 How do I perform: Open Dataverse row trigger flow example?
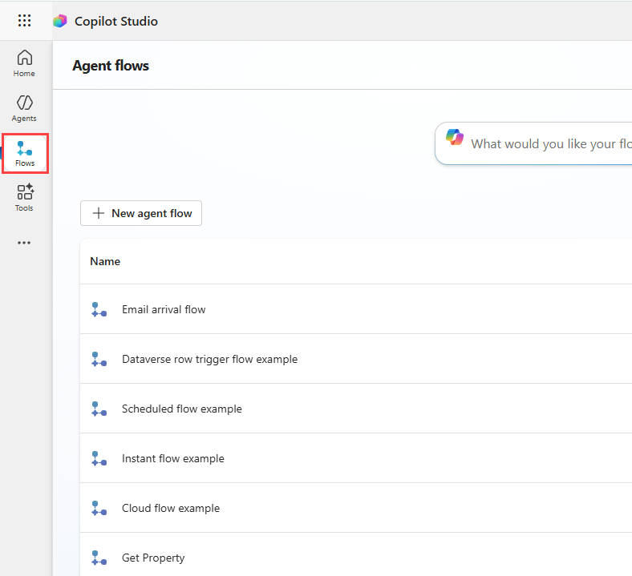tap(209, 359)
